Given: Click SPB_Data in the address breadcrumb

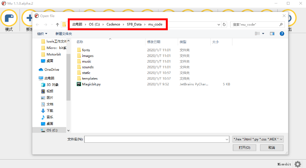Looking at the screenshot, I should tap(134, 24).
